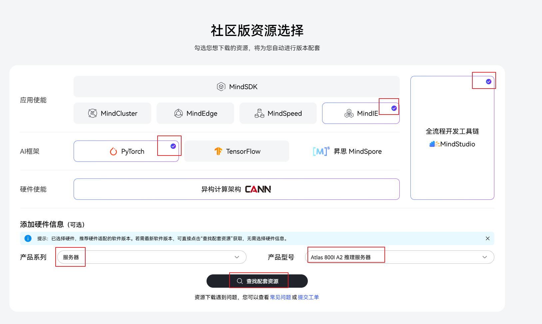This screenshot has width=542, height=324.
Task: Select the MindEdge option card
Action: 195,113
